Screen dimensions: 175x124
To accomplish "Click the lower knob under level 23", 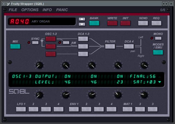I will click(x=118, y=95).
